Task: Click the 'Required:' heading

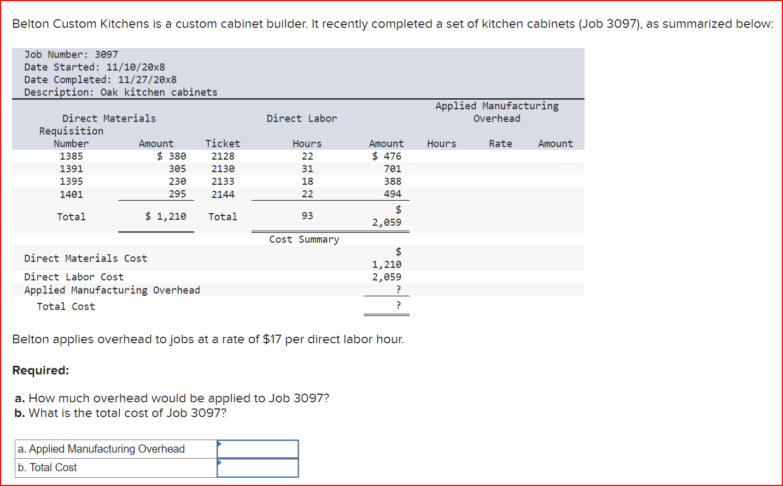Action: 40,370
